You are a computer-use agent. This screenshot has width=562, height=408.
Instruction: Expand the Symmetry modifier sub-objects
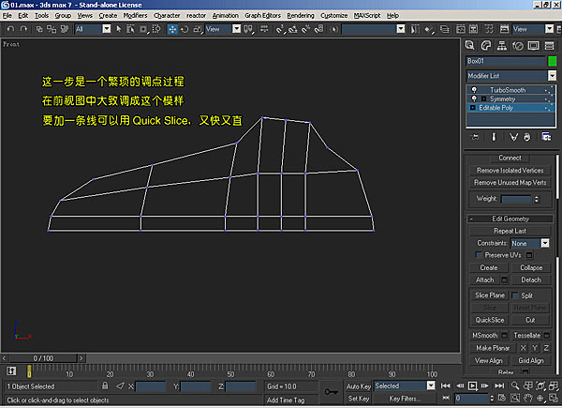(x=483, y=98)
